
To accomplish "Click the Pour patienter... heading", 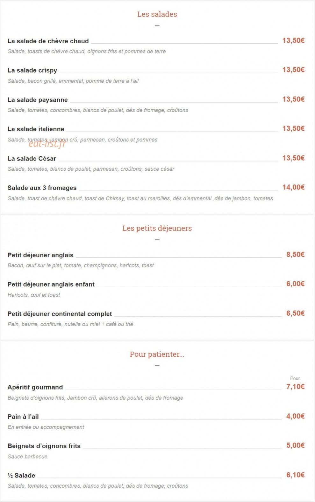I will [157, 354].
